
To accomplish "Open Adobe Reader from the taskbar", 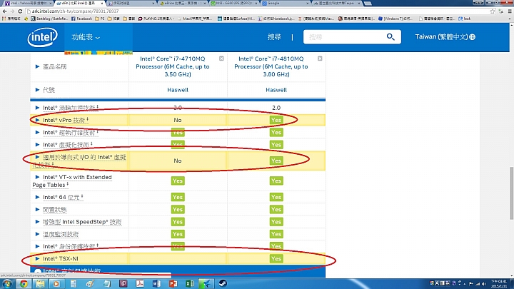I will tap(140, 283).
